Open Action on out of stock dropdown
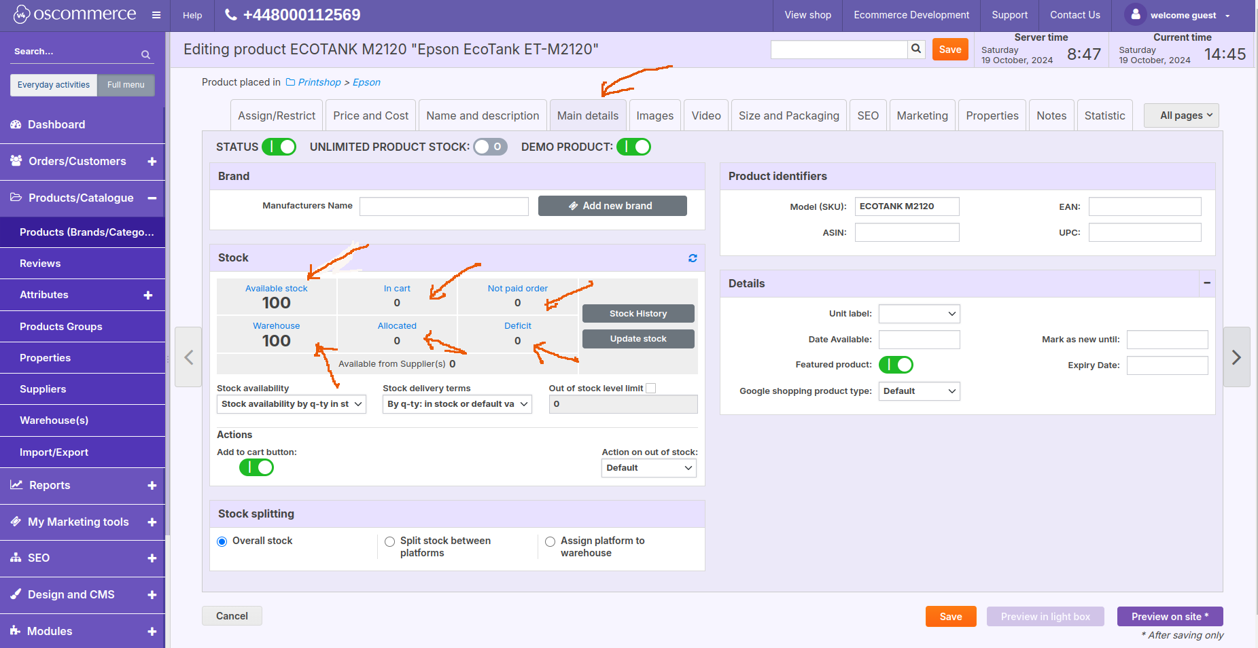This screenshot has height=648, width=1258. pyautogui.click(x=649, y=468)
